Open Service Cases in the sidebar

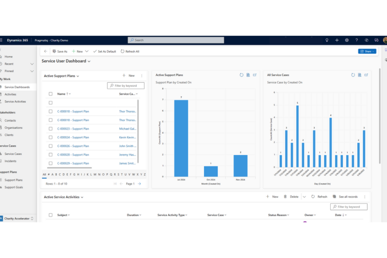click(x=13, y=154)
